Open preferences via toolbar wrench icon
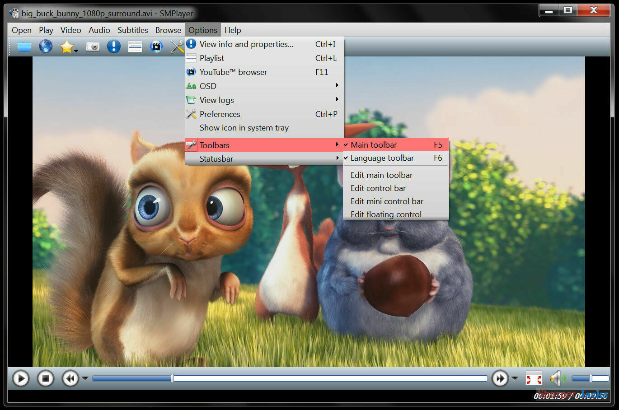The image size is (619, 410). click(x=177, y=47)
